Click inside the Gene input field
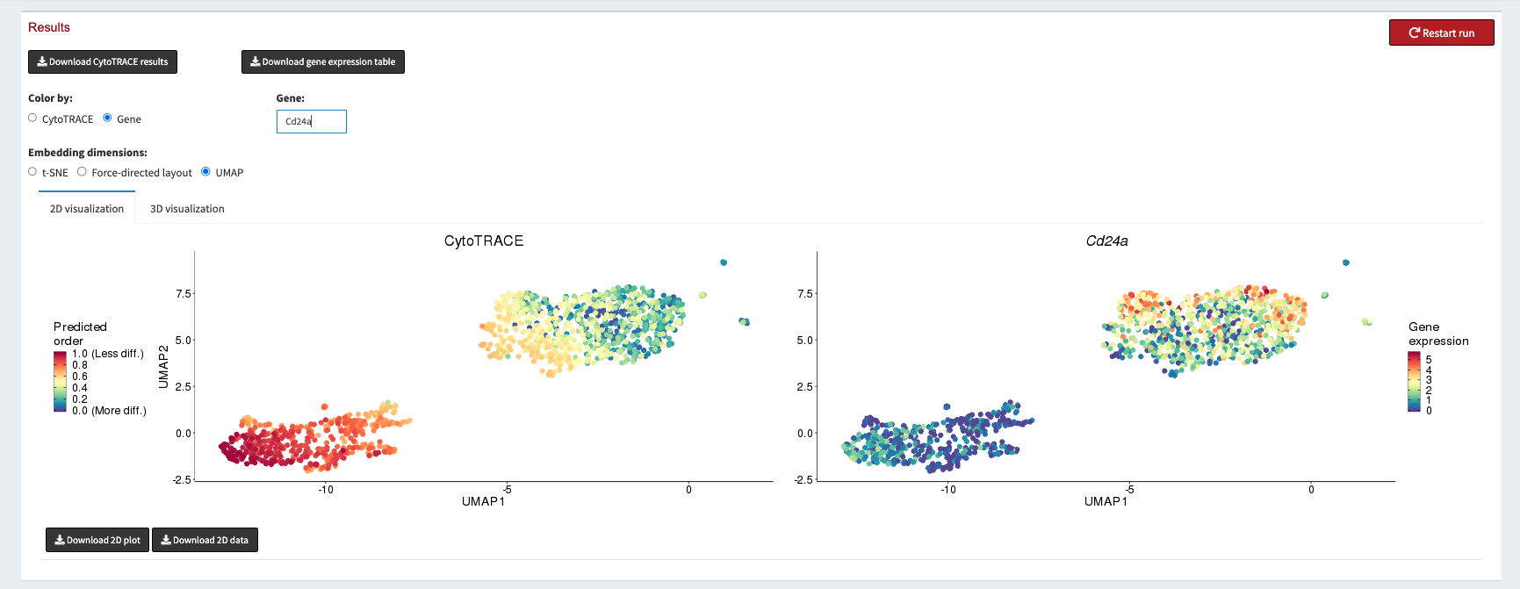The image size is (1520, 589). pyautogui.click(x=311, y=121)
